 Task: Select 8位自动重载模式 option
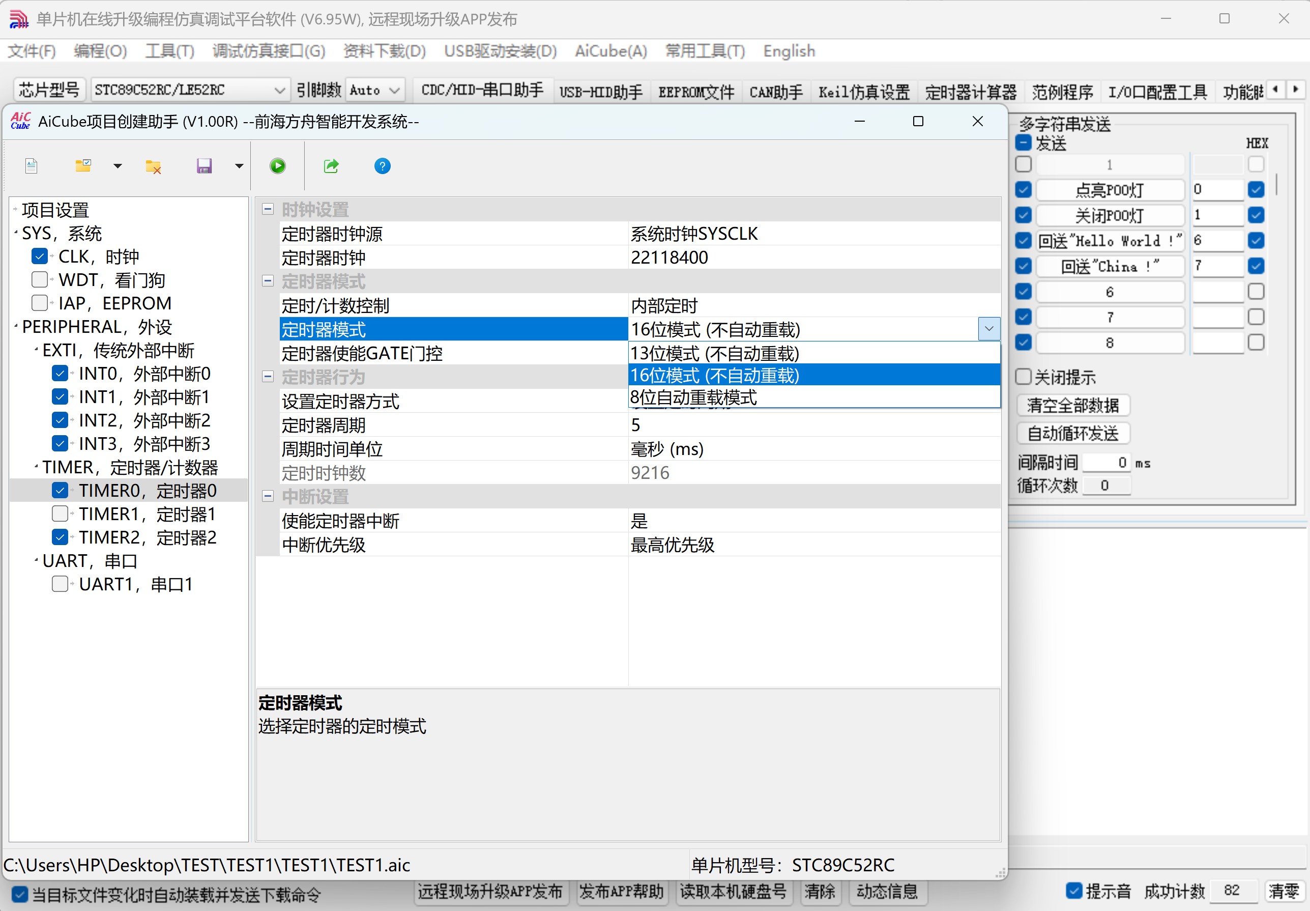814,397
